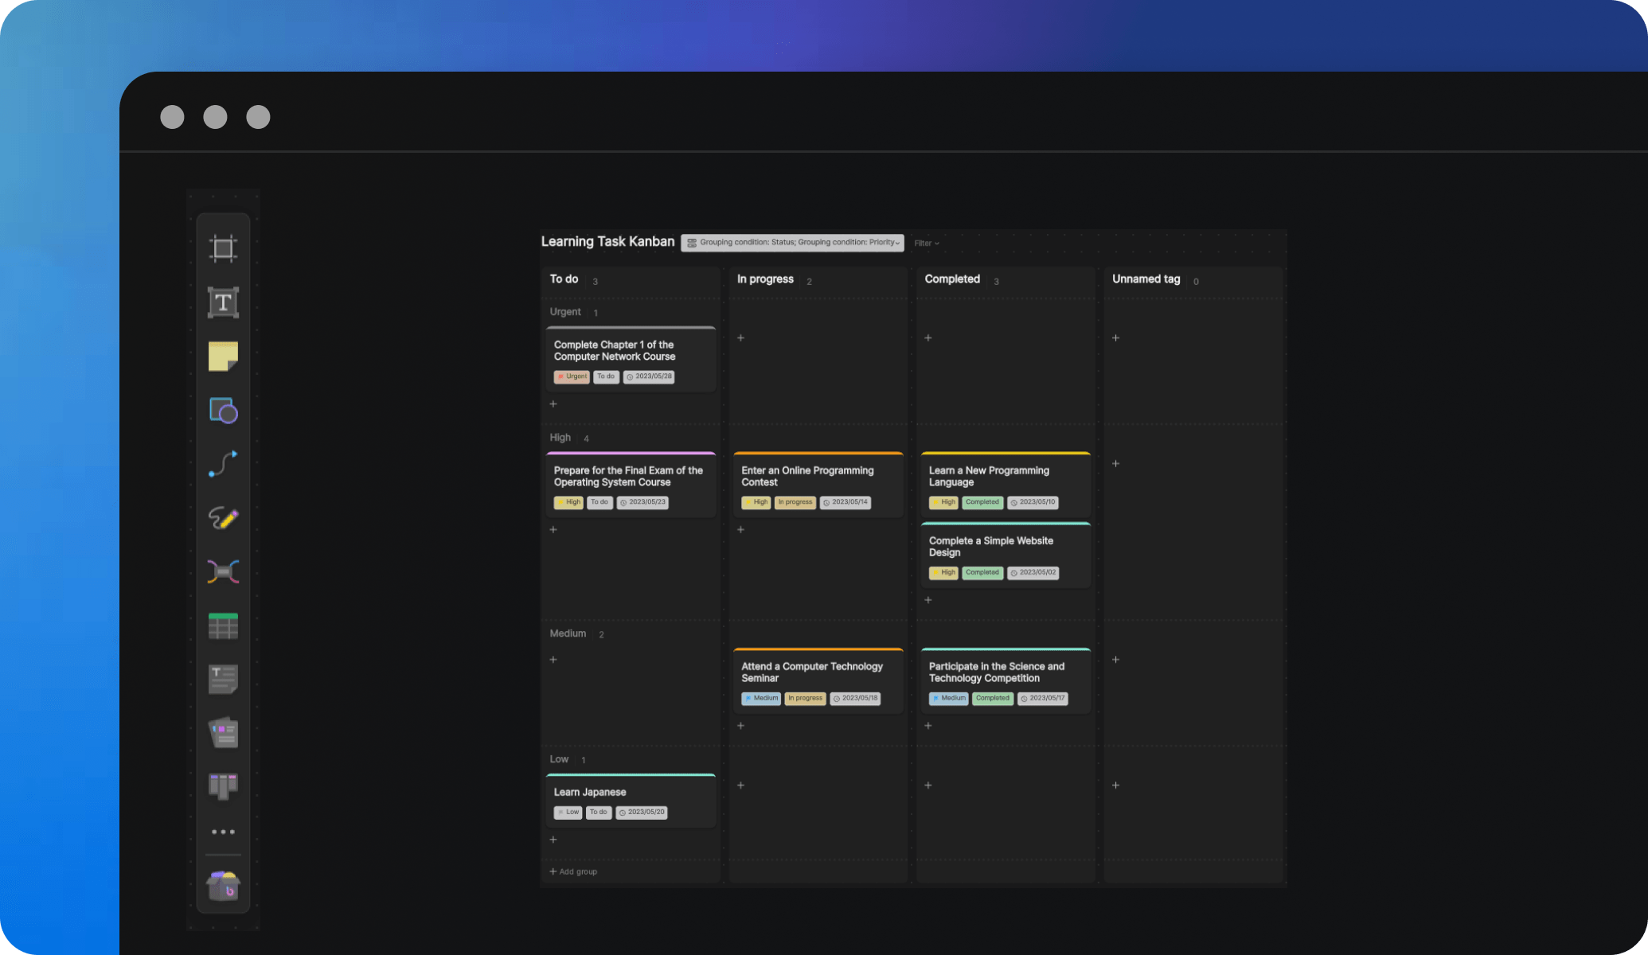Select the Connector tool icon
Viewport: 1648px width, 955px height.
click(223, 465)
